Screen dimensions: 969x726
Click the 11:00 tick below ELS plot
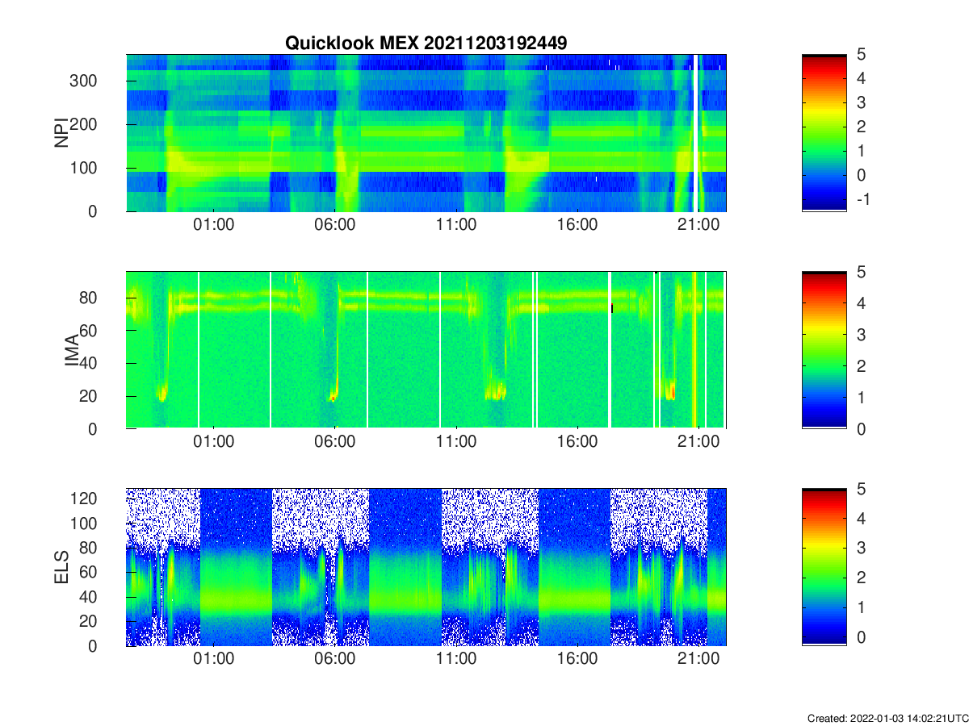pos(456,659)
